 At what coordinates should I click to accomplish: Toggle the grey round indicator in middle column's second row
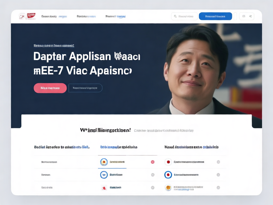(153, 175)
